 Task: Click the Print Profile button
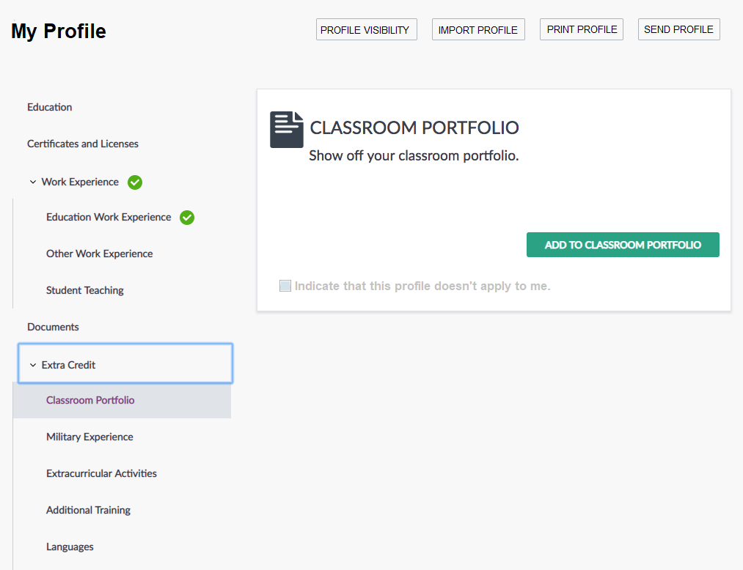pyautogui.click(x=582, y=29)
